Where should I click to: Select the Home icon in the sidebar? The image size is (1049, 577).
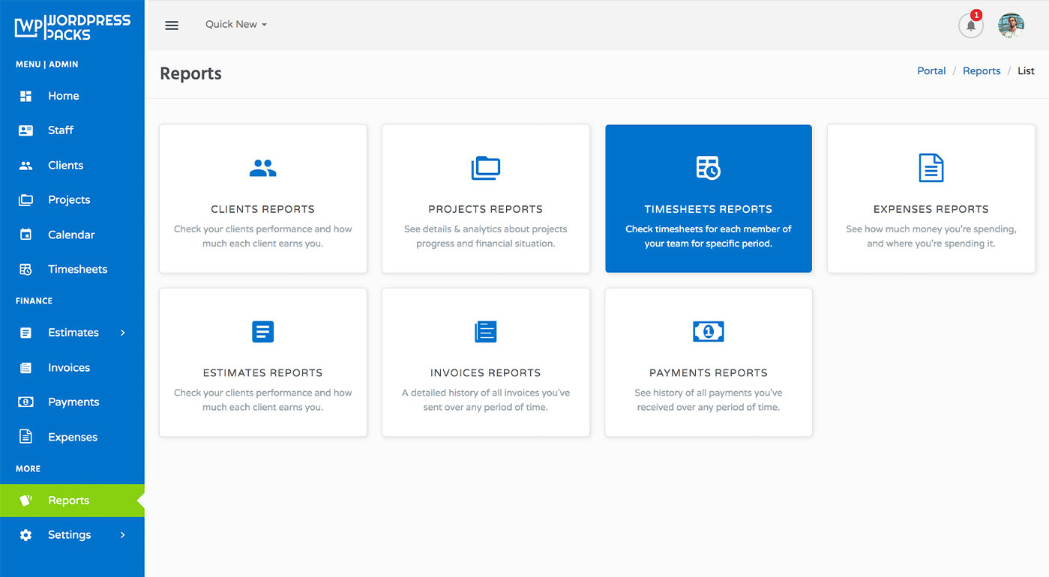click(x=27, y=95)
